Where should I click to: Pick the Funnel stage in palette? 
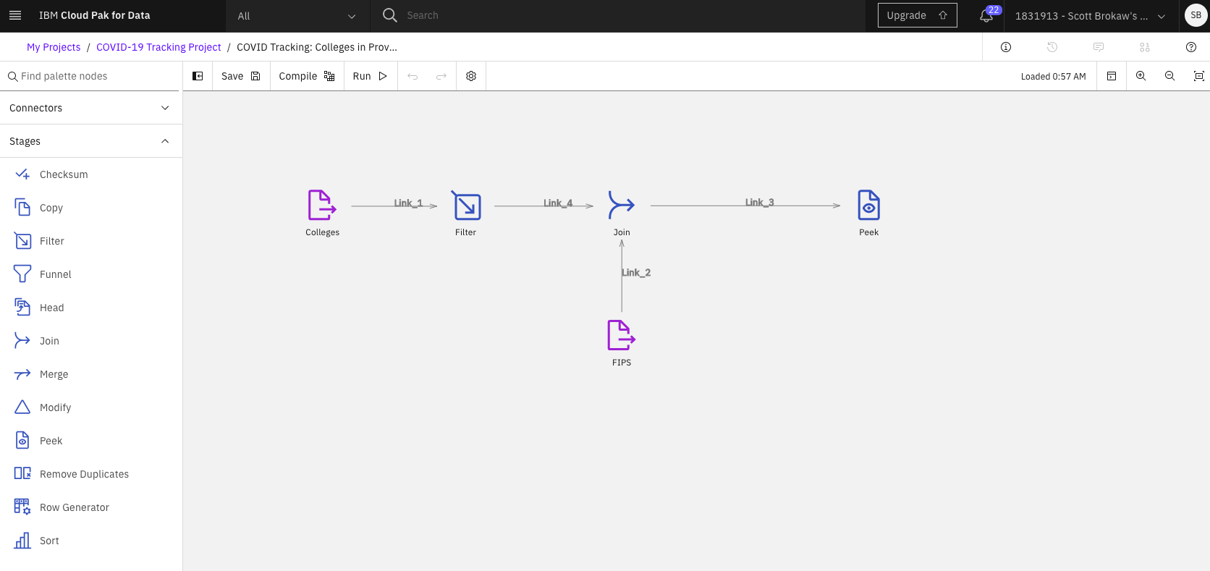(x=91, y=274)
